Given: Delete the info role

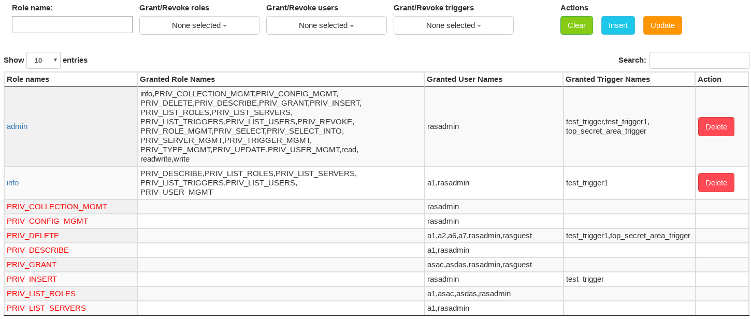Looking at the screenshot, I should [716, 182].
